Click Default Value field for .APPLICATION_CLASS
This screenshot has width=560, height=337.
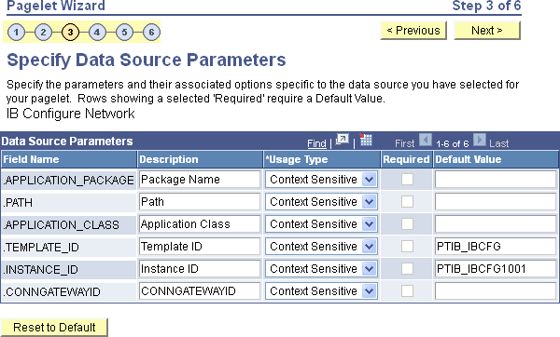point(496,224)
